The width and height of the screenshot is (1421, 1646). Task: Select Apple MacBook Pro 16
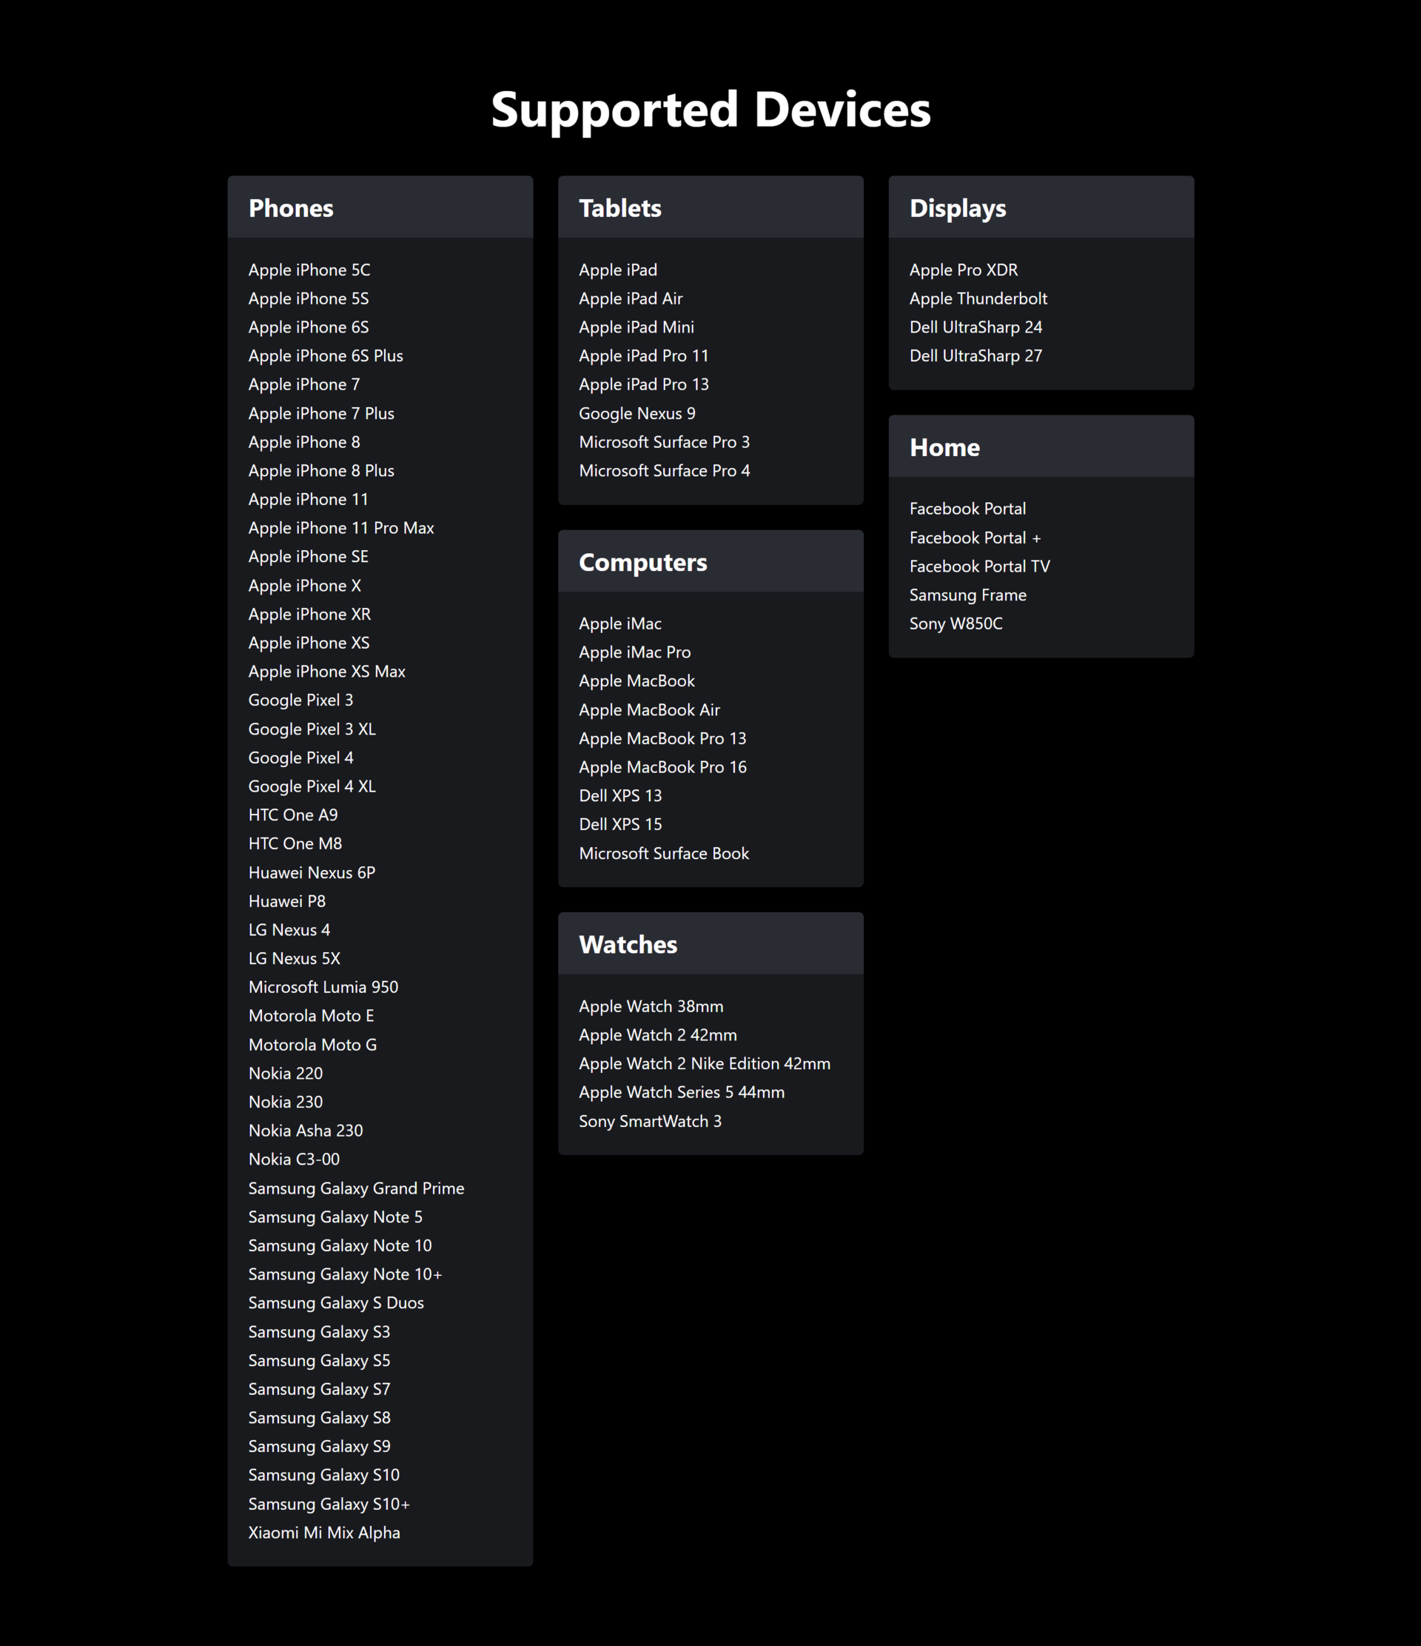[662, 766]
